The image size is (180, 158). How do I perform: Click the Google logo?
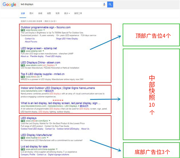[9, 5]
